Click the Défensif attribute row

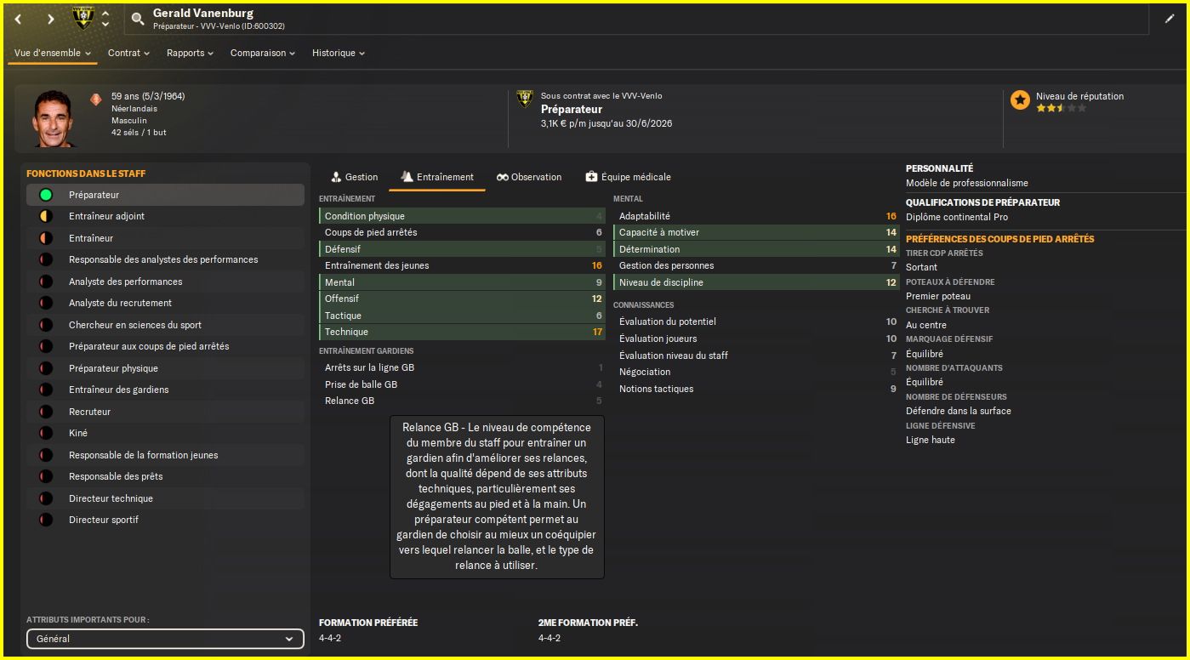pyautogui.click(x=462, y=249)
